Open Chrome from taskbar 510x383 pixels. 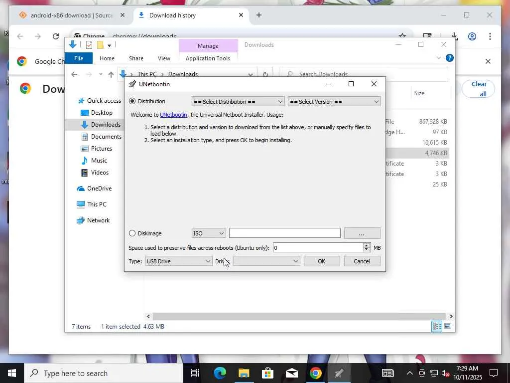(x=315, y=373)
